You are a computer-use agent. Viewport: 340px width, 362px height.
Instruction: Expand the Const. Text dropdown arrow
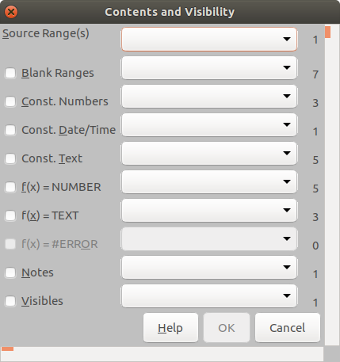tap(287, 153)
